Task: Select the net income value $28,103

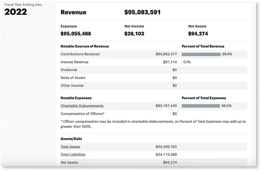Action: [134, 34]
